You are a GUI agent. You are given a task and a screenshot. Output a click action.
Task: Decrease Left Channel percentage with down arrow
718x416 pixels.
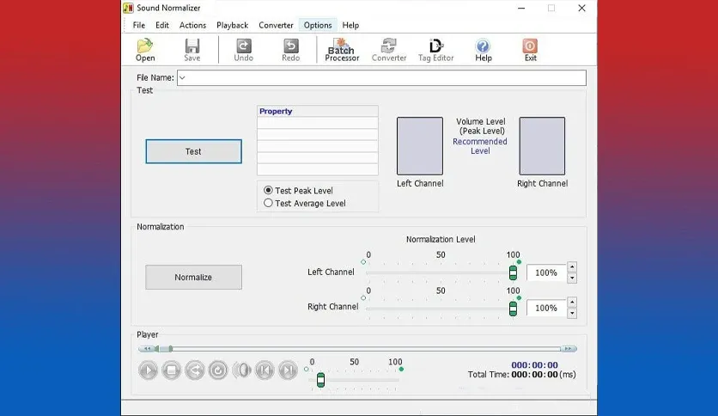[572, 278]
